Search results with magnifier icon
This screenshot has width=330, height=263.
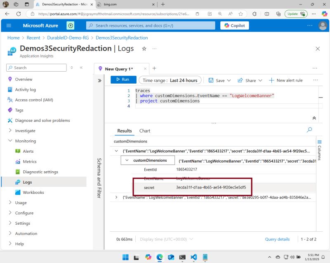pos(309,130)
